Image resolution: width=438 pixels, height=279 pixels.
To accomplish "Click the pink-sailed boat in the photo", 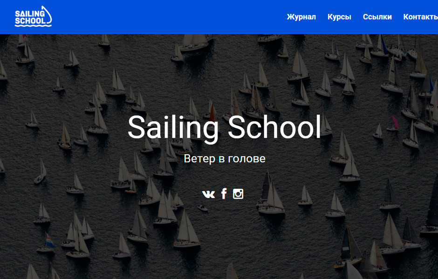I will [393, 124].
